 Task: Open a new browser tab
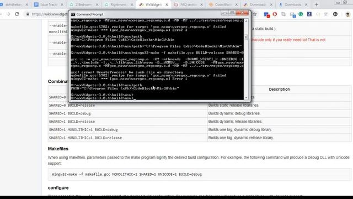click(316, 4)
